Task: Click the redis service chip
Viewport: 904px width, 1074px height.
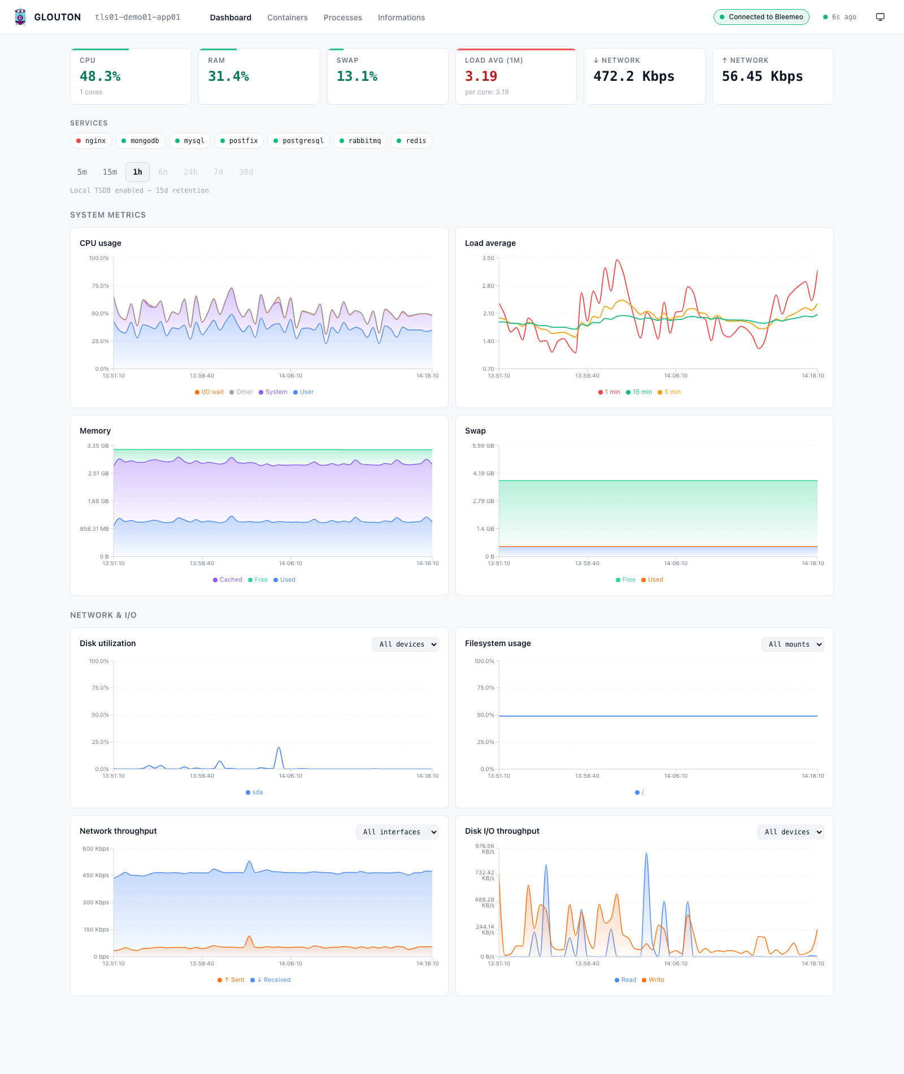Action: point(411,141)
